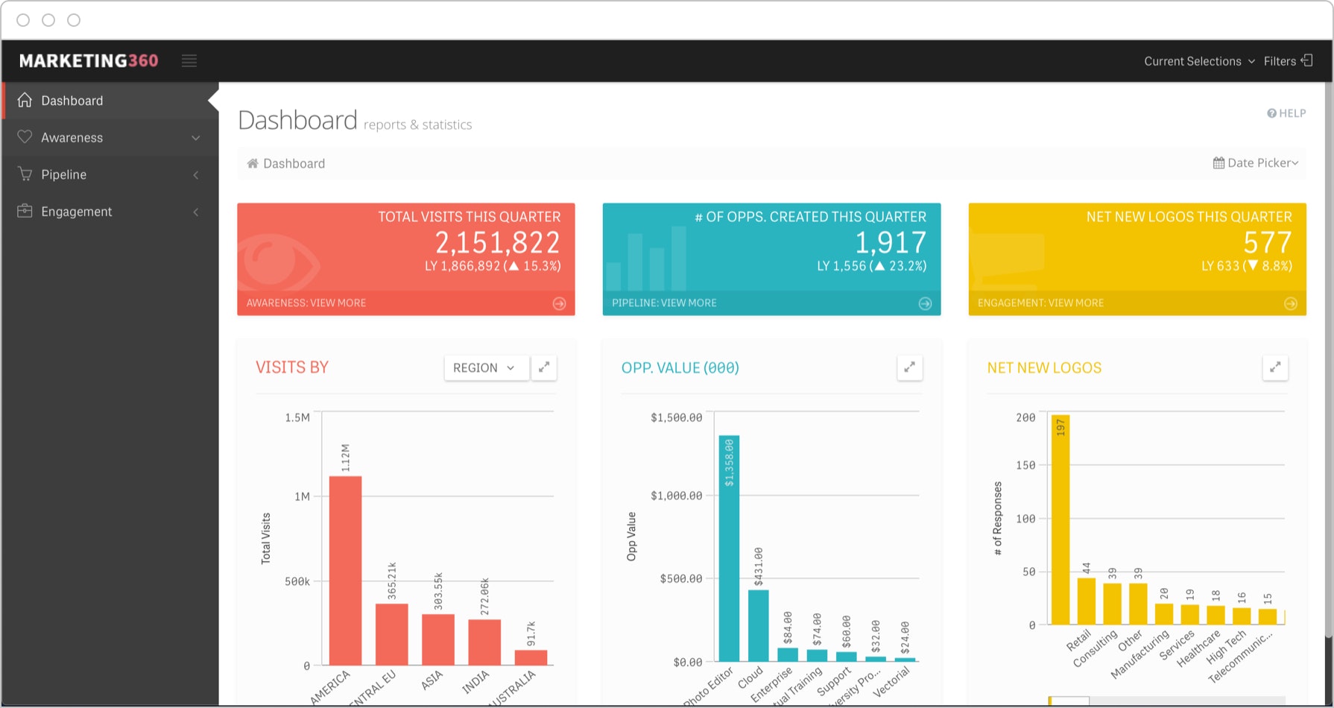Click the INDIA bar 272.06k
Screen dimensions: 1334x708
pos(484,642)
